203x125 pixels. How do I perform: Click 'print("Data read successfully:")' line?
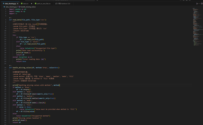click(x=30, y=51)
